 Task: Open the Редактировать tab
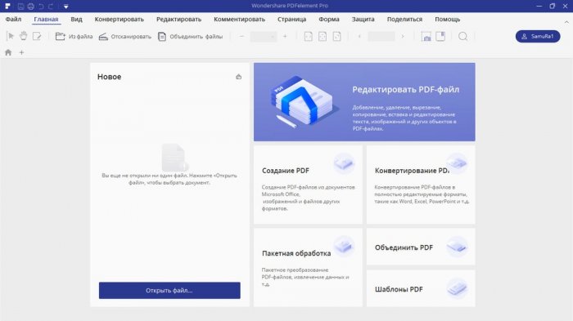point(178,20)
